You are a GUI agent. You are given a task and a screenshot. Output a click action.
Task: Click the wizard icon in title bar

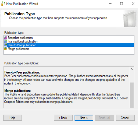click(3, 4)
